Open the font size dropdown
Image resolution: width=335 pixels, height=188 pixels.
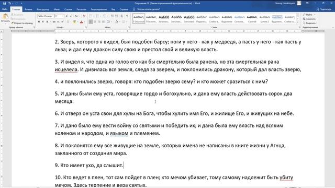coord(63,16)
